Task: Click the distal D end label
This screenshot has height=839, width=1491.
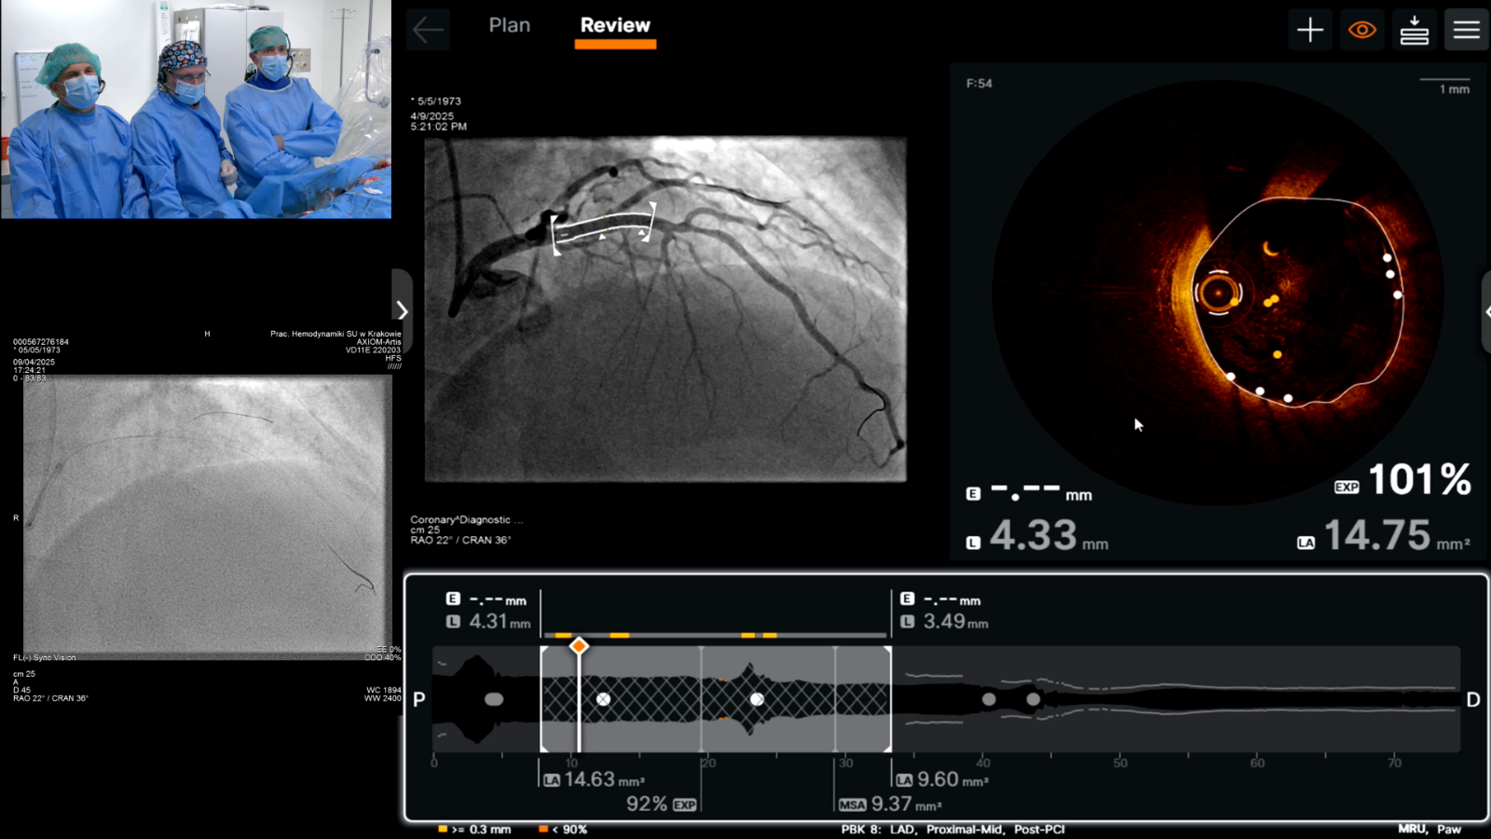Action: point(1472,699)
